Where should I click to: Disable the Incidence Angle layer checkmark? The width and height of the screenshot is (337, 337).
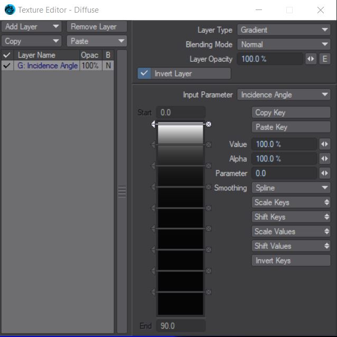pos(7,66)
